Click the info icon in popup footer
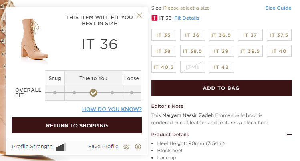 click(x=138, y=147)
